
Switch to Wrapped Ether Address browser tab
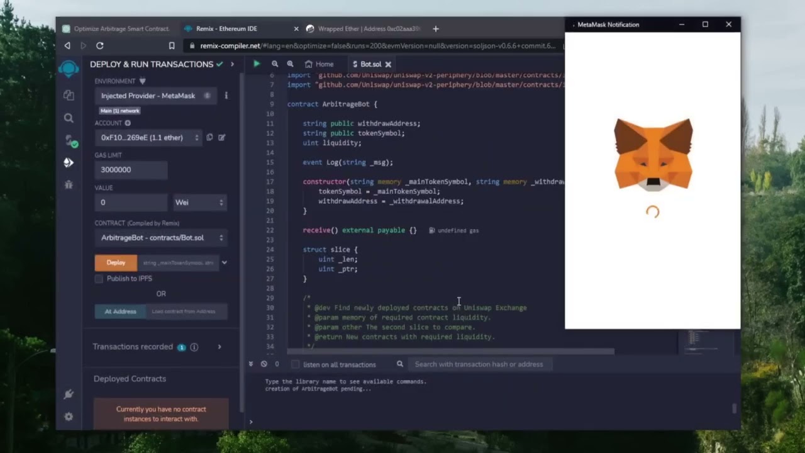point(363,28)
